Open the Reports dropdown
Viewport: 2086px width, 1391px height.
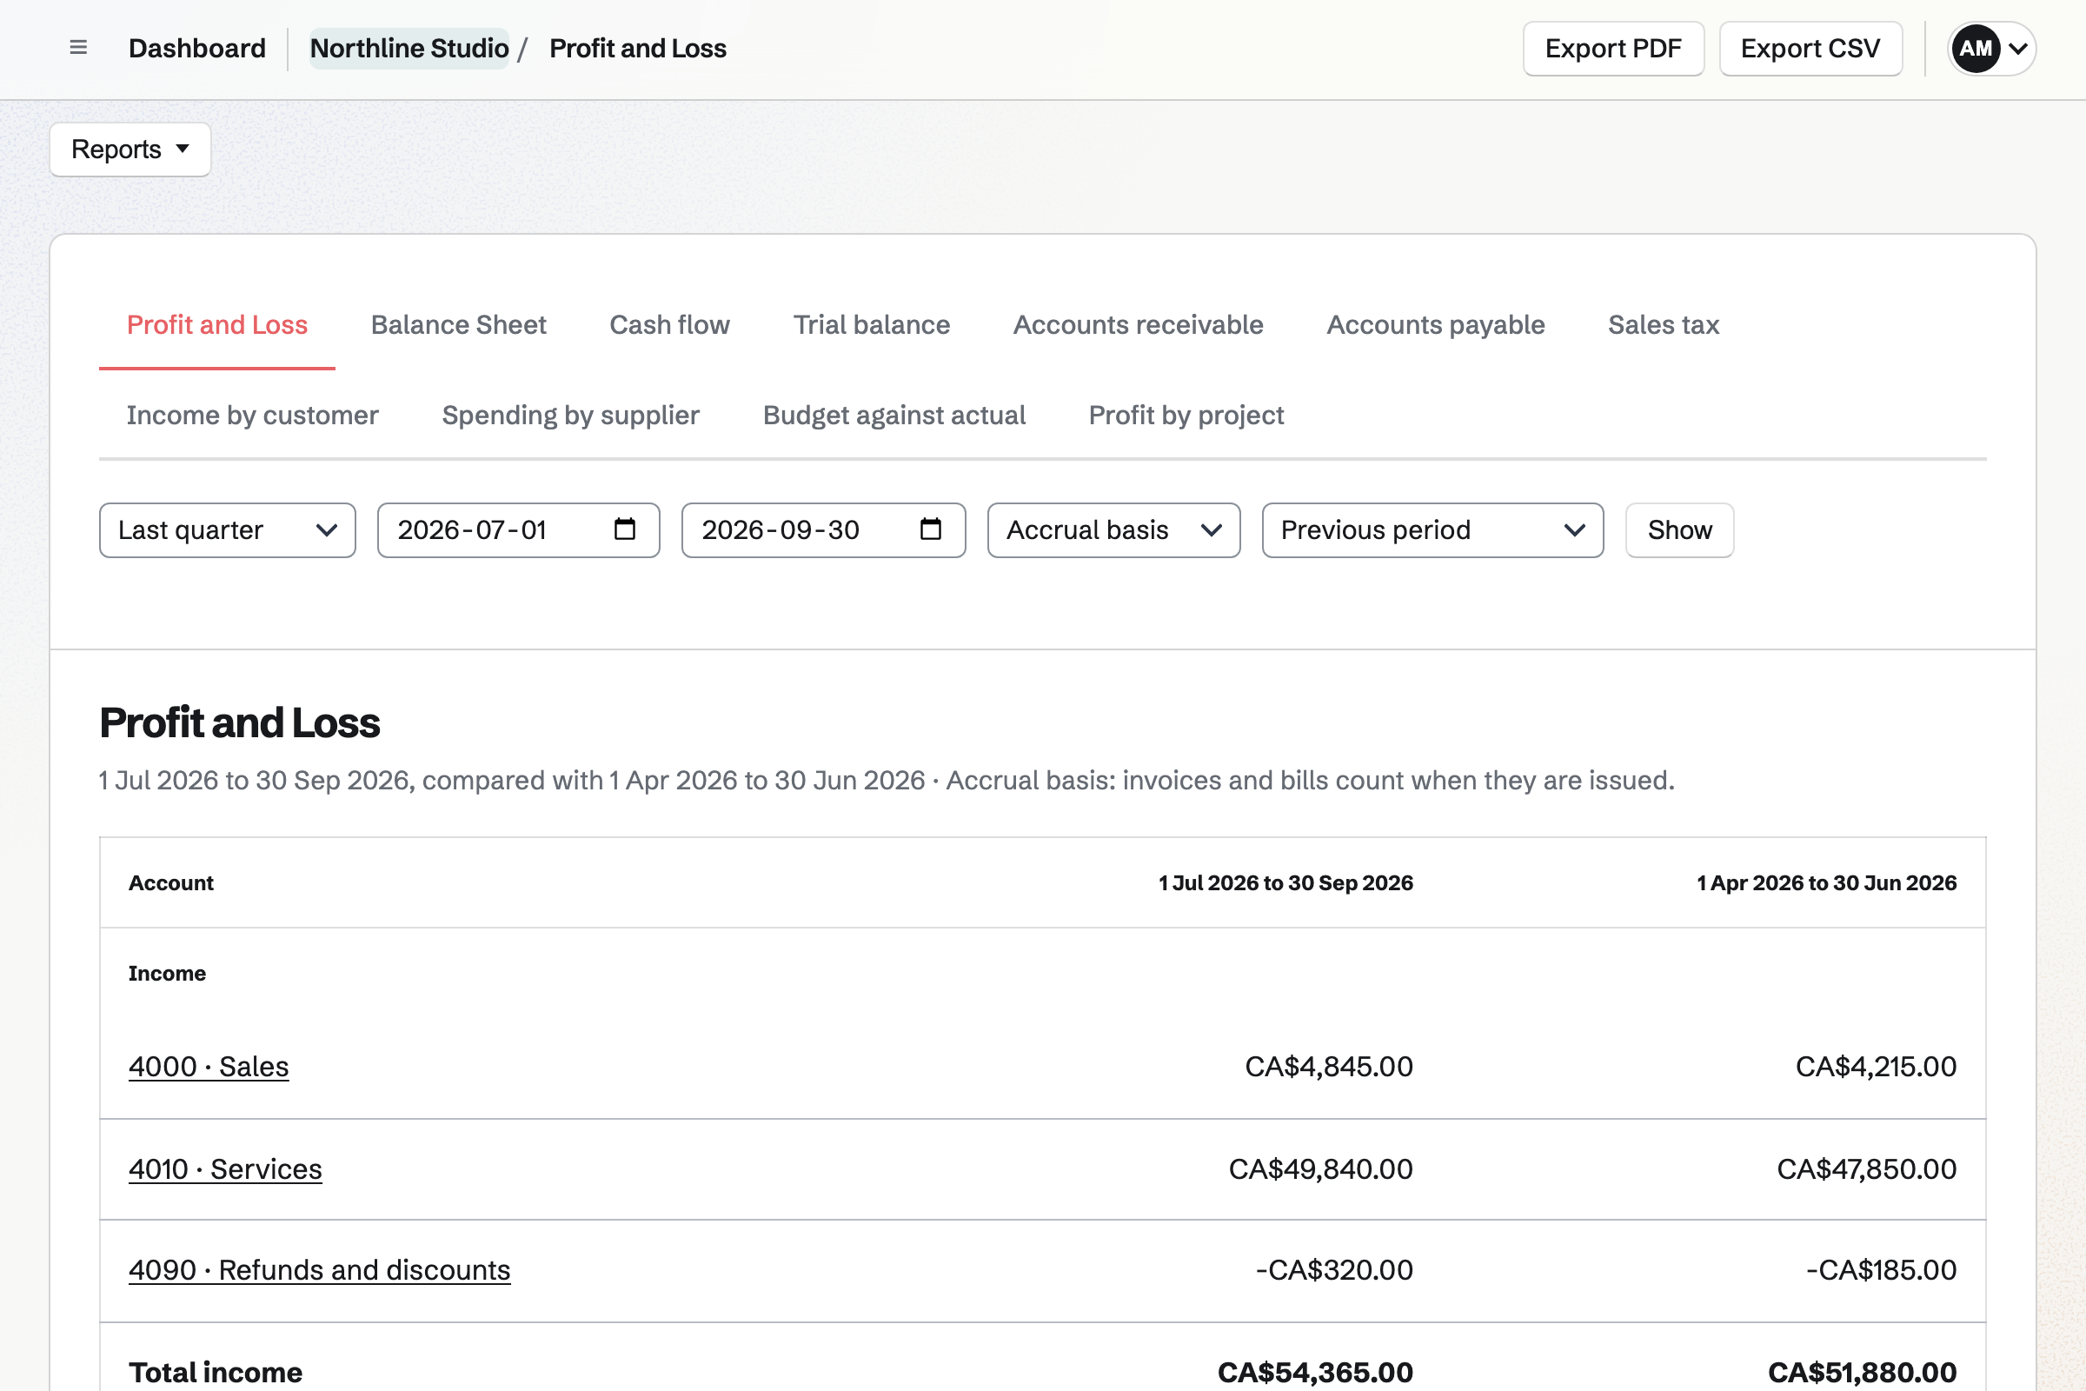(130, 149)
